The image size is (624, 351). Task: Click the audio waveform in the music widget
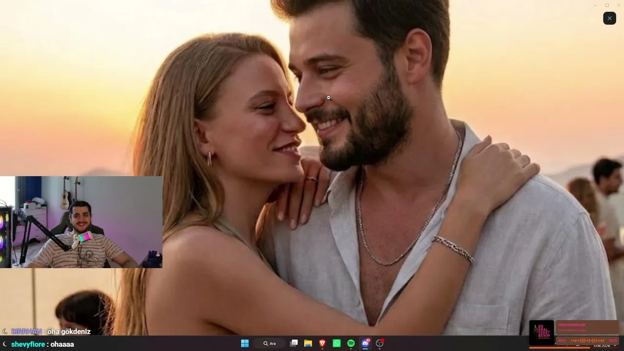[x=587, y=340]
